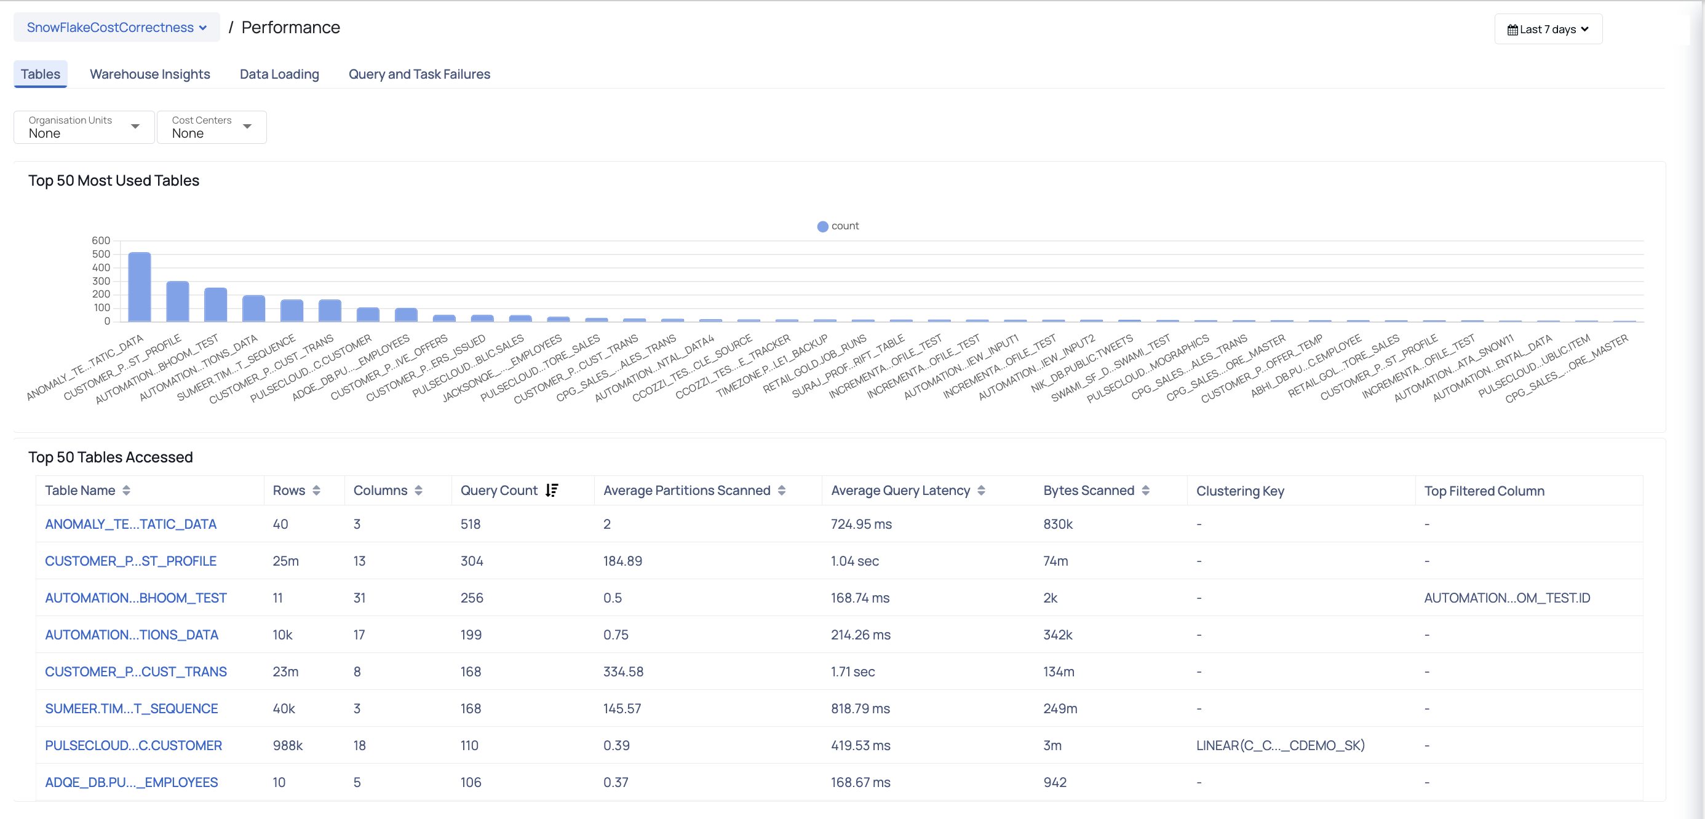The width and height of the screenshot is (1705, 819).
Task: Click the Top 50 Tables Accessed heading
Action: (x=111, y=457)
